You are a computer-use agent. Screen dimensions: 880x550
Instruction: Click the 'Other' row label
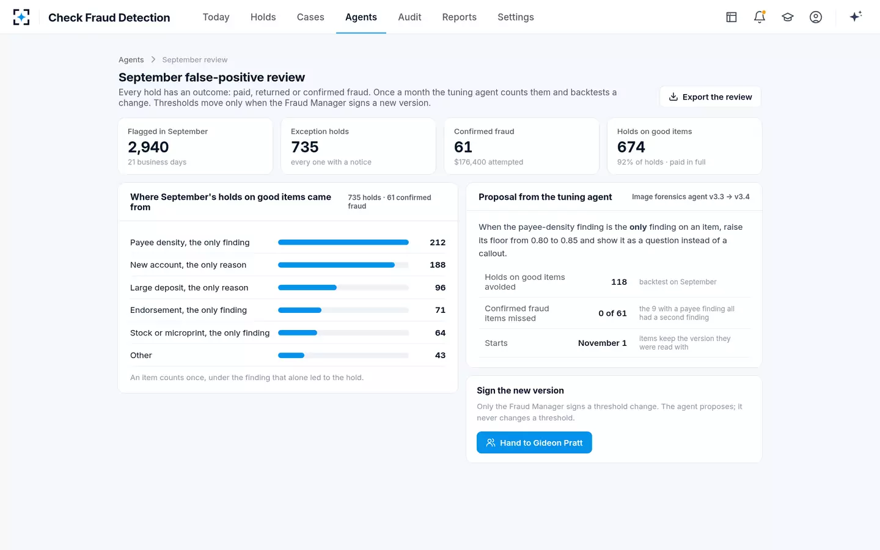[x=141, y=355]
